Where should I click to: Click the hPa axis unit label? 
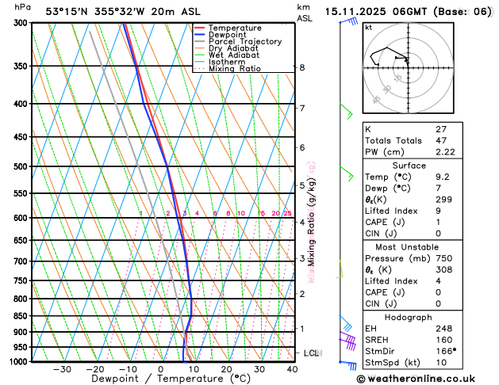[23, 7]
